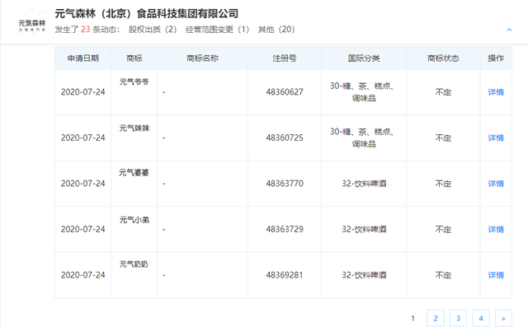Click date 2020-07-24 in 元气爷爷 row

tap(82, 92)
